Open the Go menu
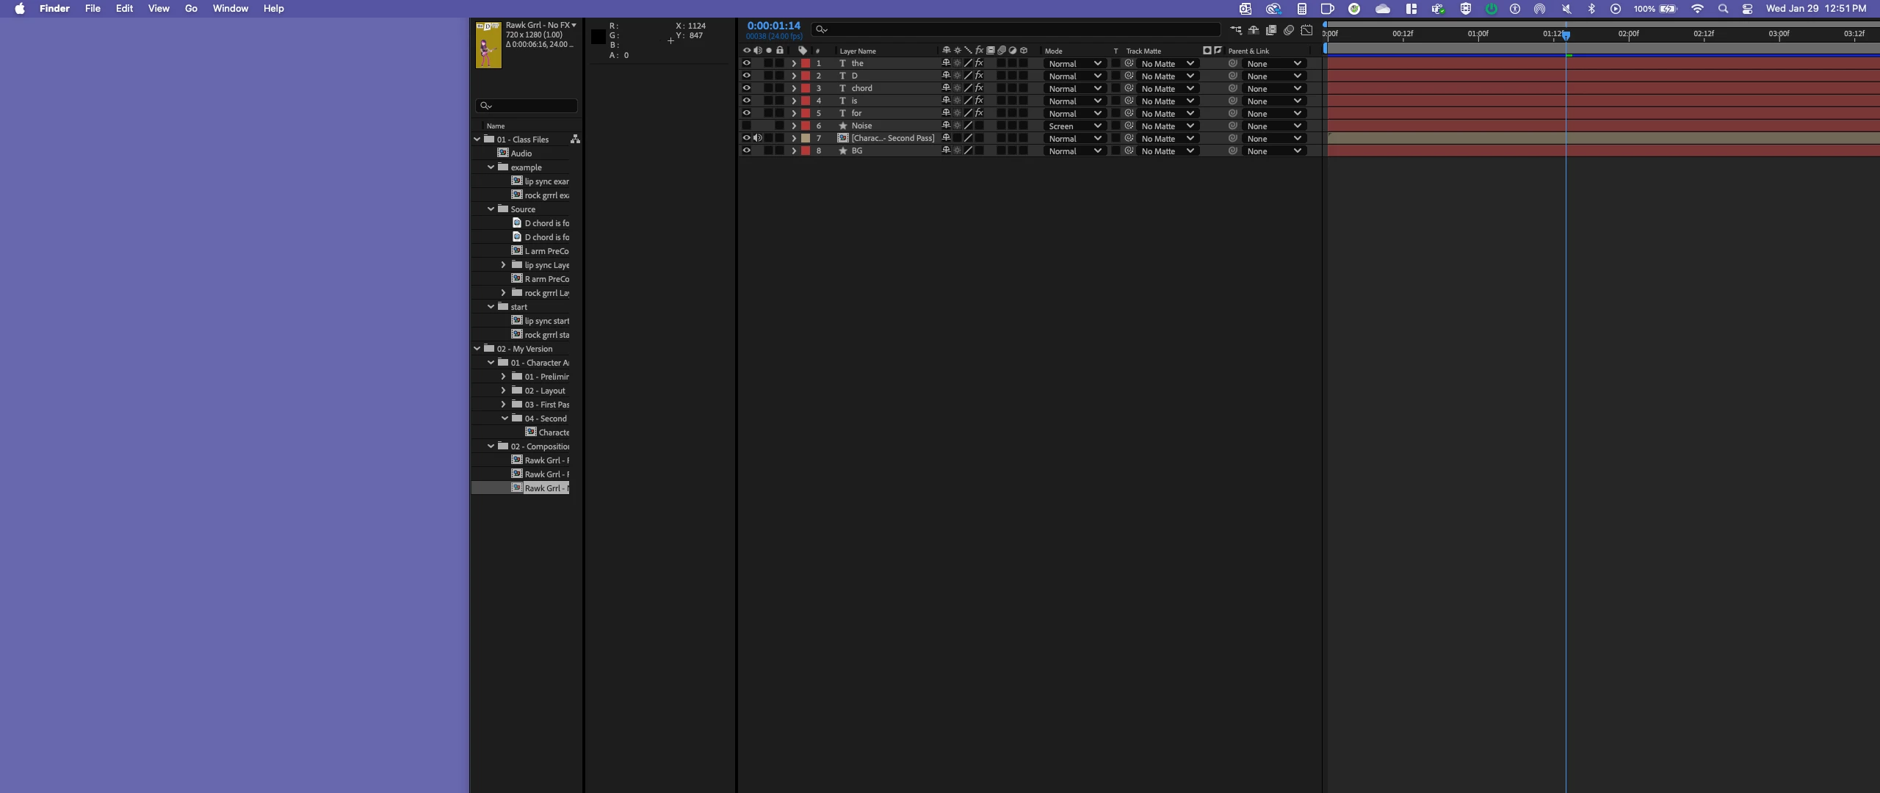1880x793 pixels. tap(191, 9)
